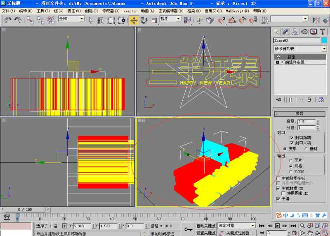This screenshot has width=330, height=236.
Task: Collapse the 参数 rollout header
Action: click(x=300, y=114)
